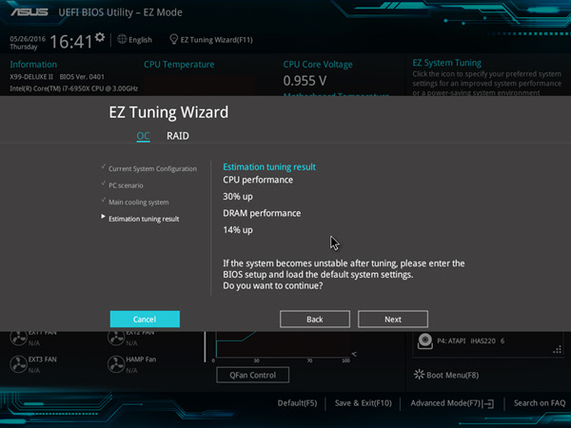Select Current System Configuration step
Viewport: 571px width, 428px height.
coord(152,169)
